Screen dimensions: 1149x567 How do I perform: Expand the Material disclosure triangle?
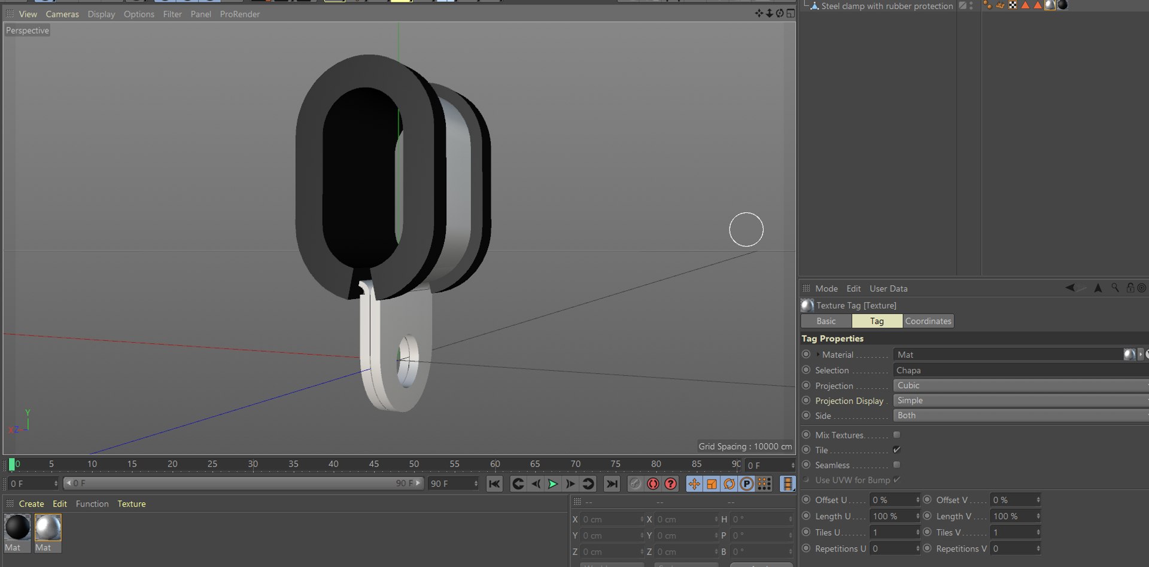click(818, 355)
